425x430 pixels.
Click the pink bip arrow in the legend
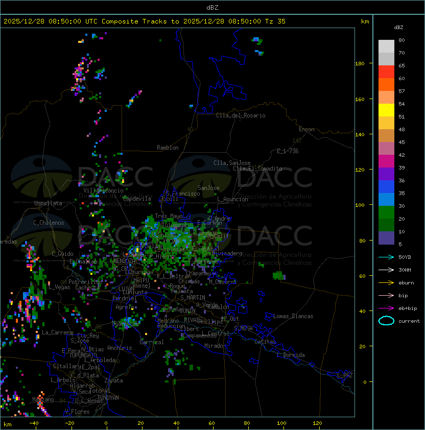coord(386,295)
